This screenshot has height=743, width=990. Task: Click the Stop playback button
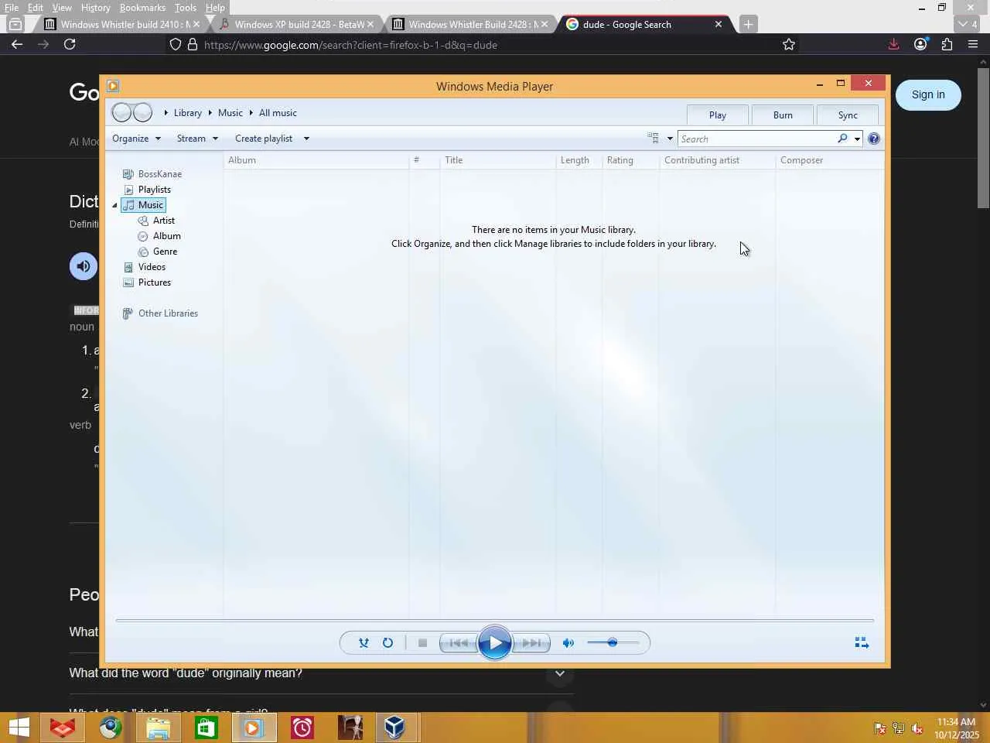click(422, 643)
